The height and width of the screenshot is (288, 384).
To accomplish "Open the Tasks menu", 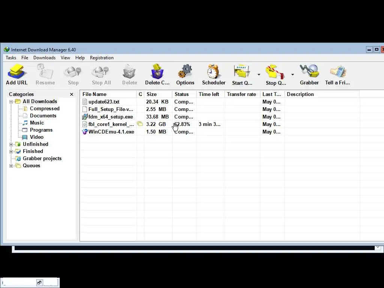I will (x=11, y=58).
